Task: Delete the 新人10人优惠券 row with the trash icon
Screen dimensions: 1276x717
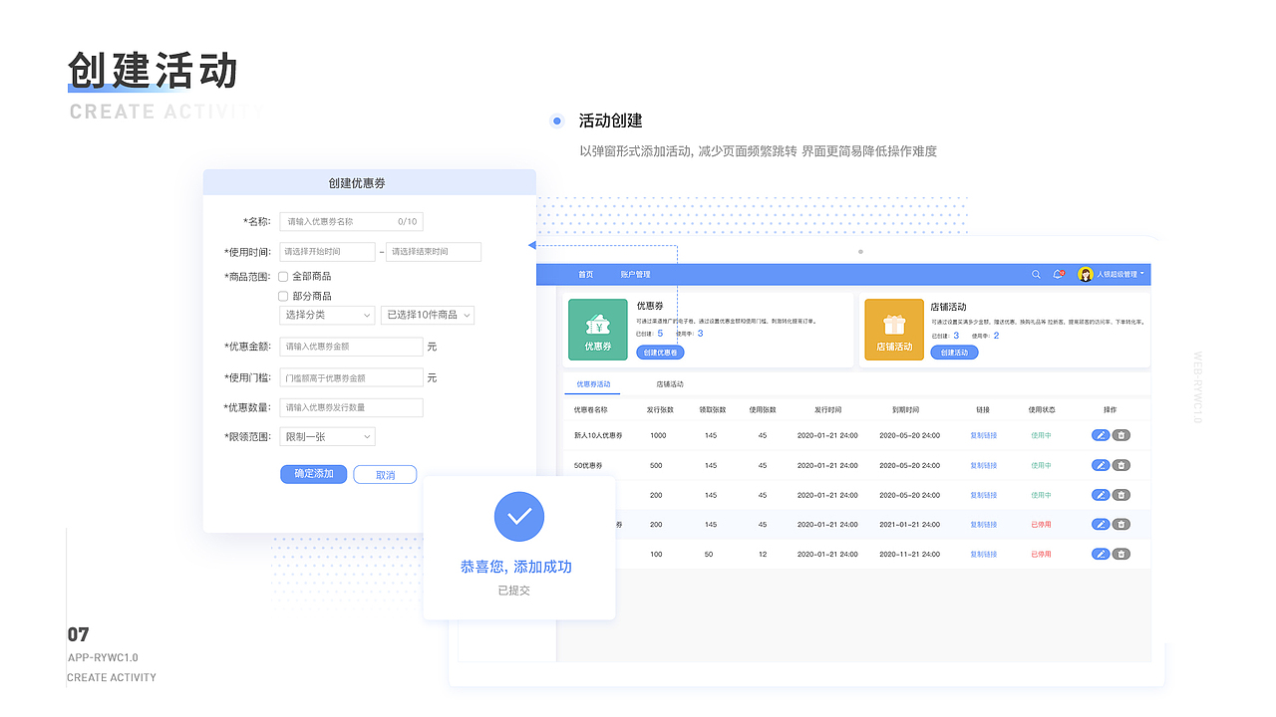Action: pos(1121,435)
